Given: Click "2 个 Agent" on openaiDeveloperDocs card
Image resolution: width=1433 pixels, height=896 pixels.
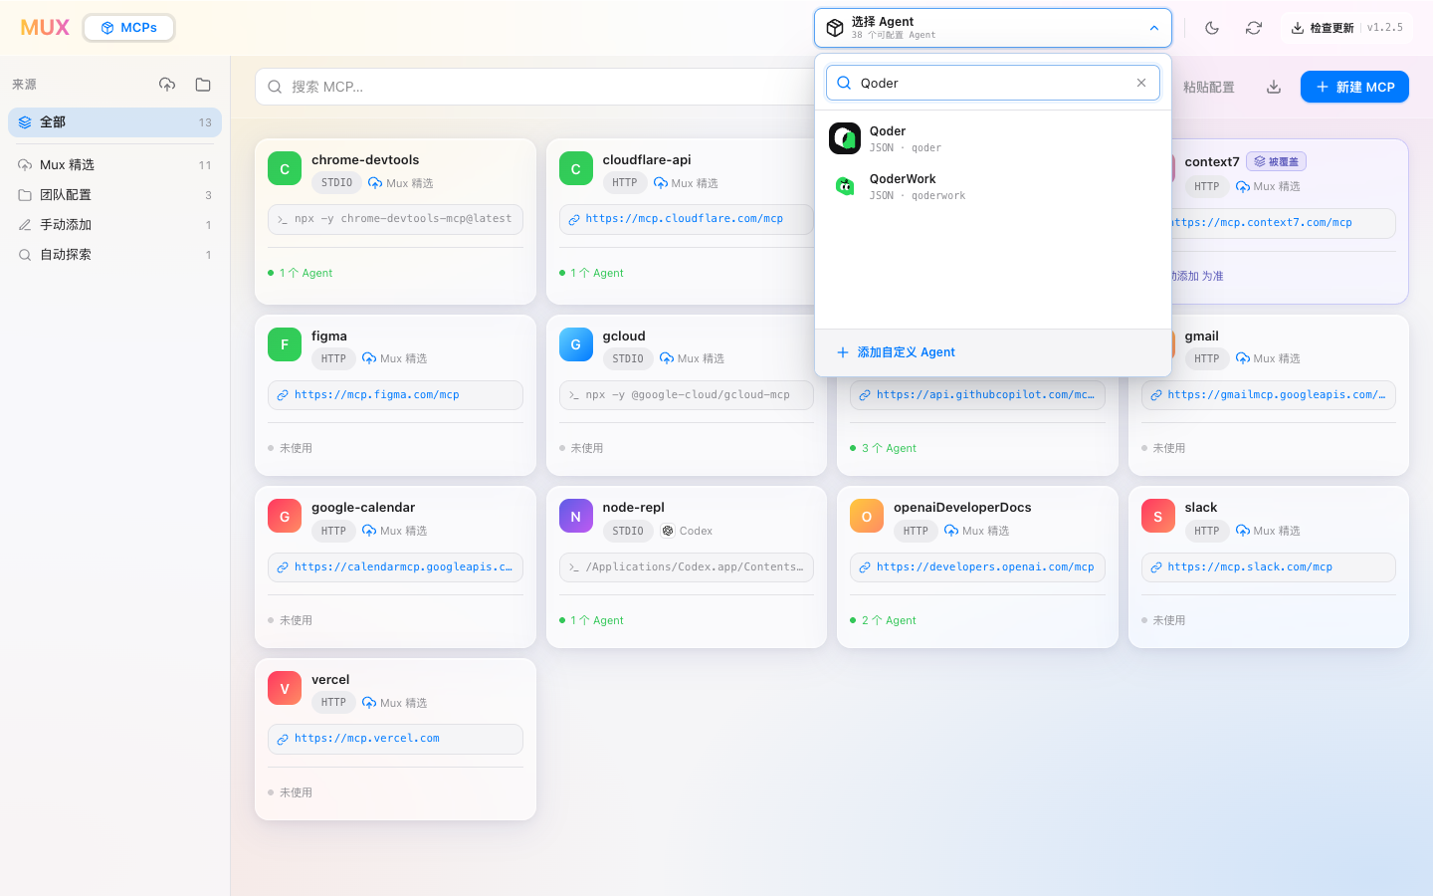Looking at the screenshot, I should pos(884,620).
